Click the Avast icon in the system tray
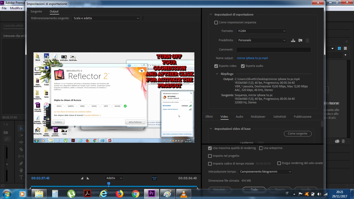The height and width of the screenshot is (199, 354). click(307, 194)
